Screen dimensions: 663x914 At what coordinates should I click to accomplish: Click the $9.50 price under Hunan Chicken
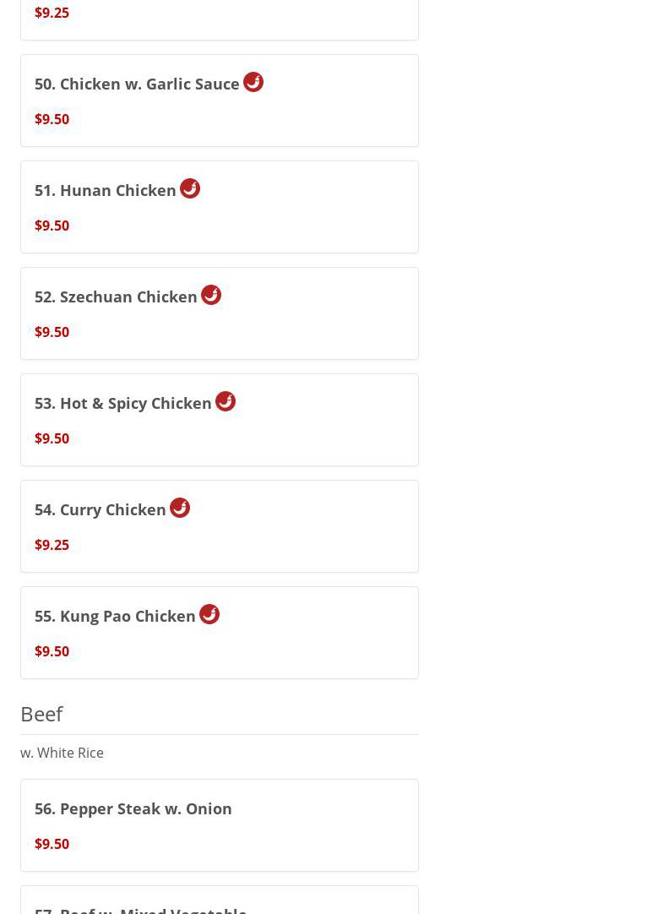pos(52,226)
